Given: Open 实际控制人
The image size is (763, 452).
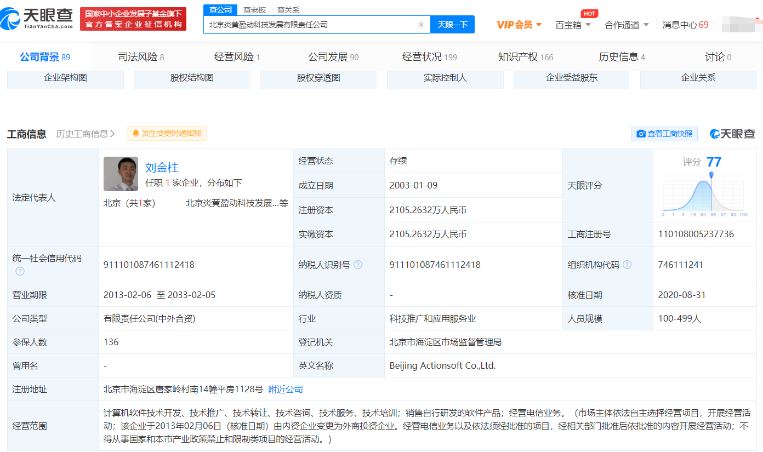Looking at the screenshot, I should point(445,78).
